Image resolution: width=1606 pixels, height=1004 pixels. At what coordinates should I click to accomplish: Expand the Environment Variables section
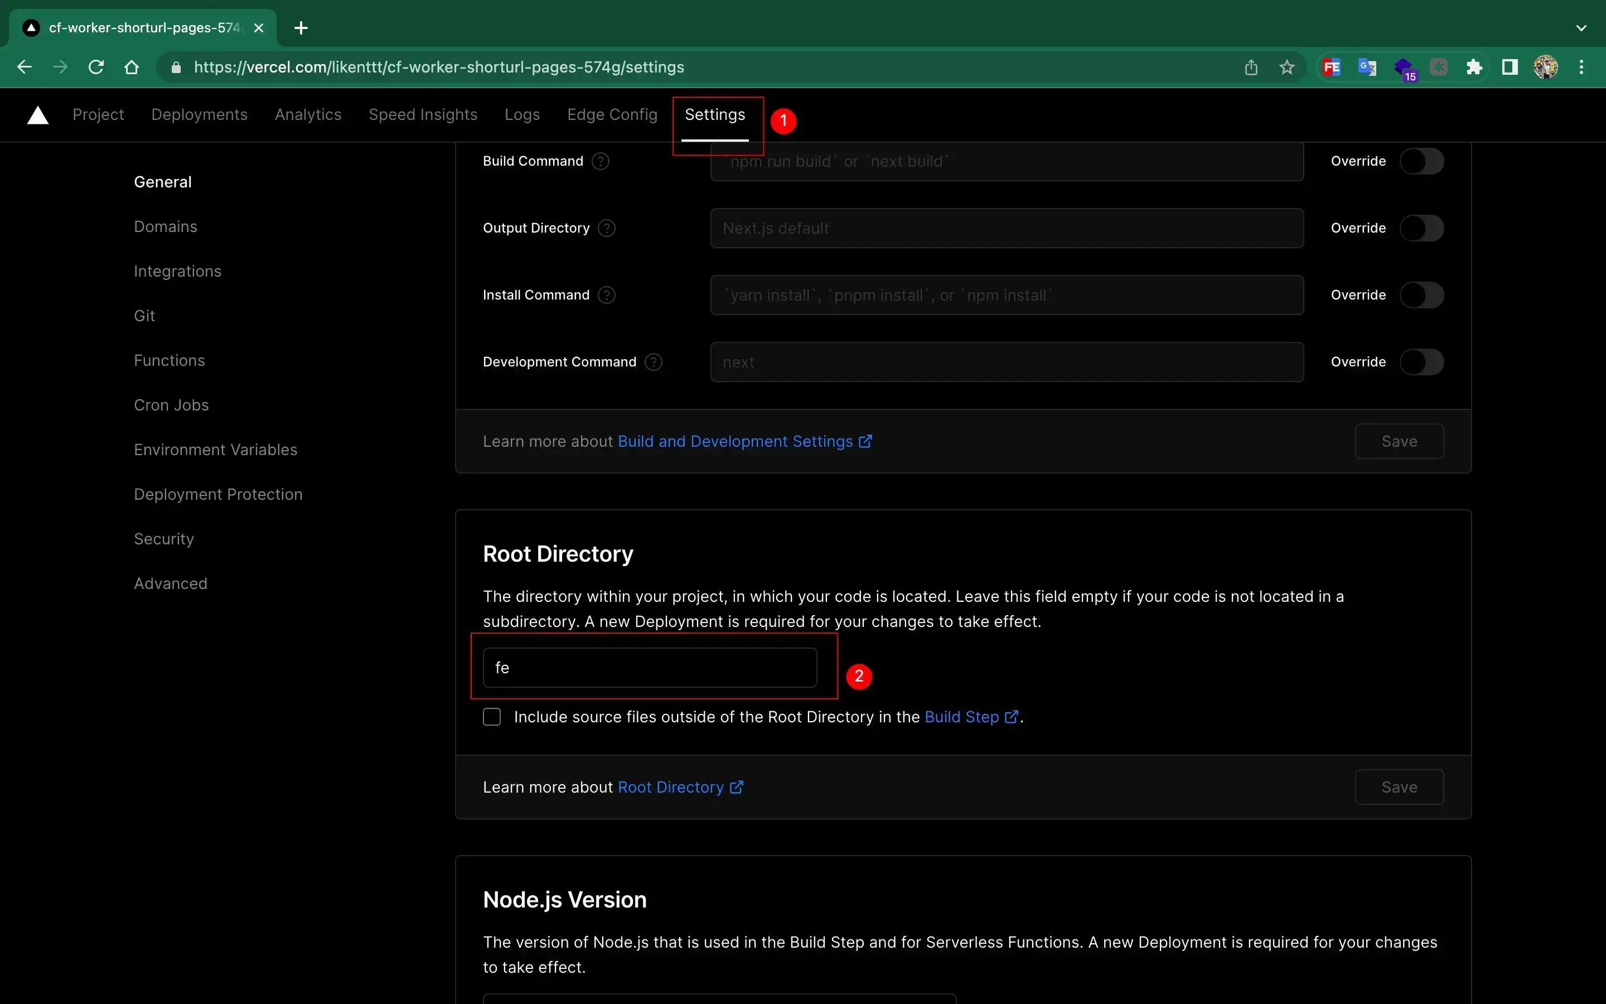click(x=215, y=449)
